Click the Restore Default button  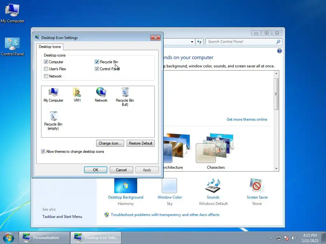[x=140, y=143]
